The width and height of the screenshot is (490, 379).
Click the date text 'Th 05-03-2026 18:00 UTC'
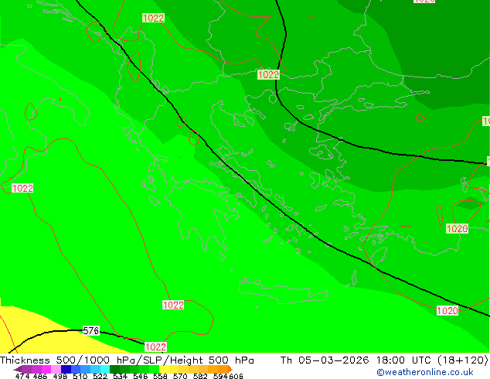pyautogui.click(x=357, y=360)
